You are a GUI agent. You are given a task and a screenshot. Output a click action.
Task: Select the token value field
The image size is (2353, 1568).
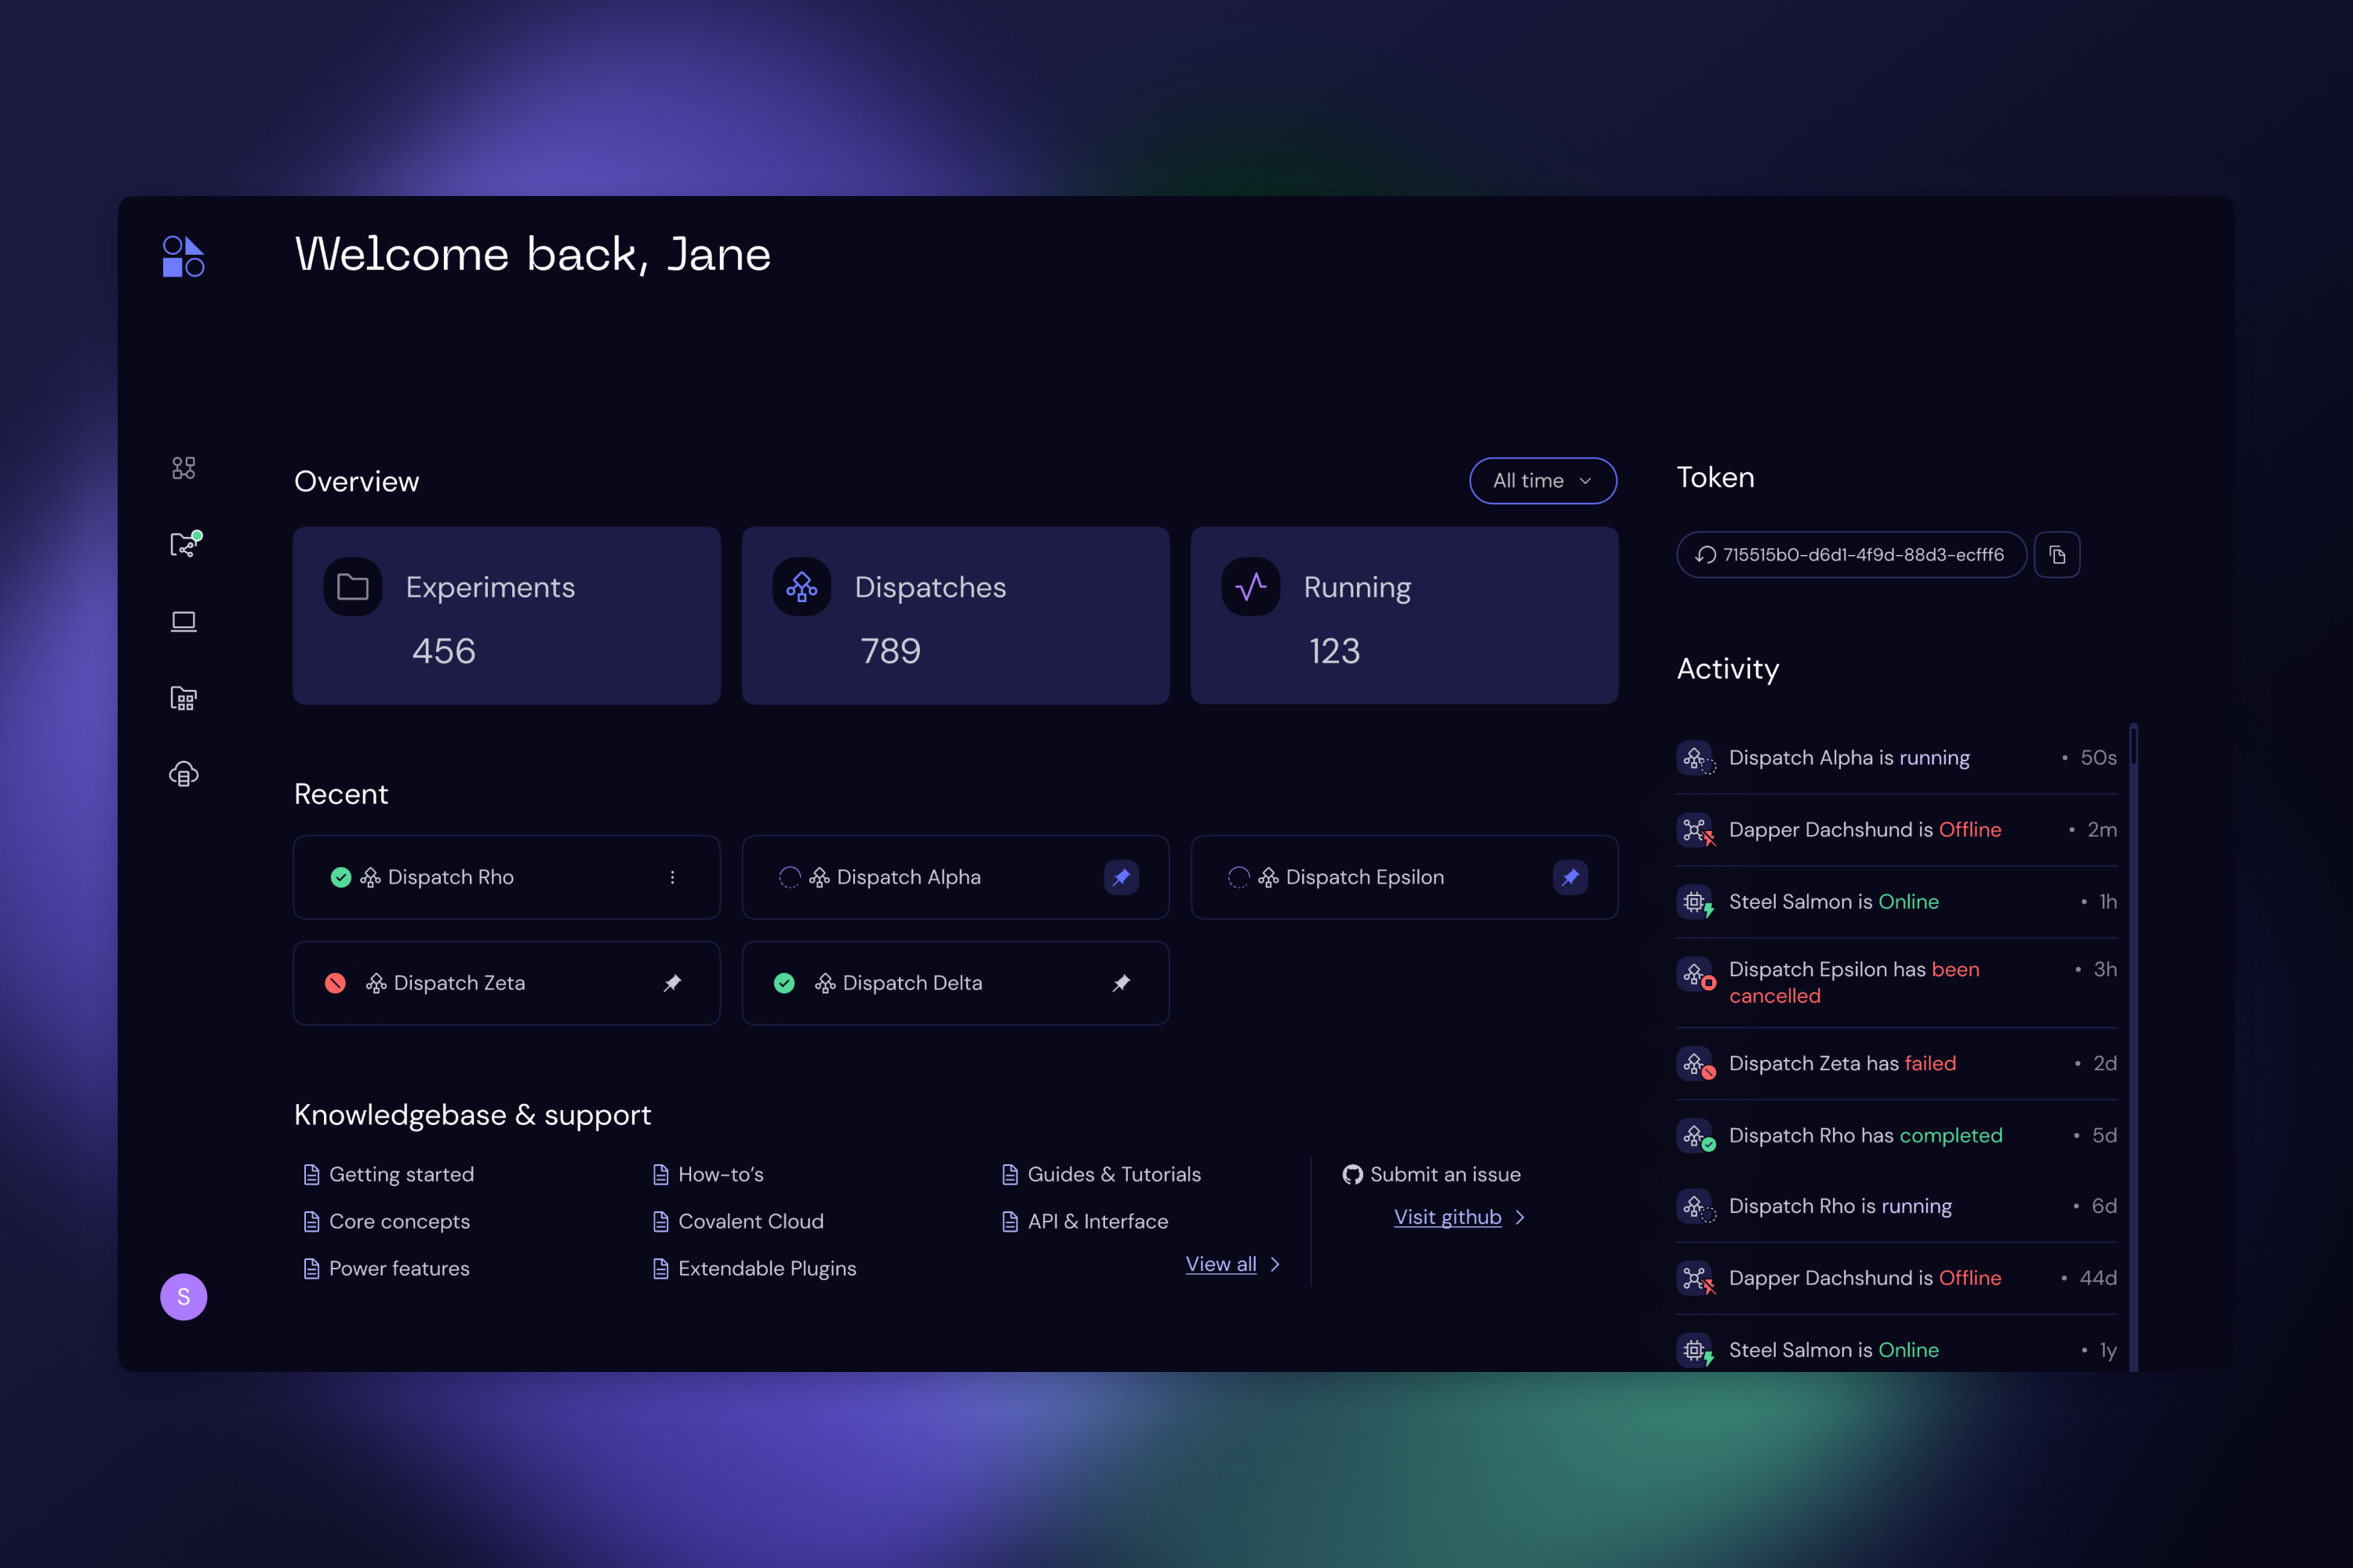click(x=1852, y=554)
